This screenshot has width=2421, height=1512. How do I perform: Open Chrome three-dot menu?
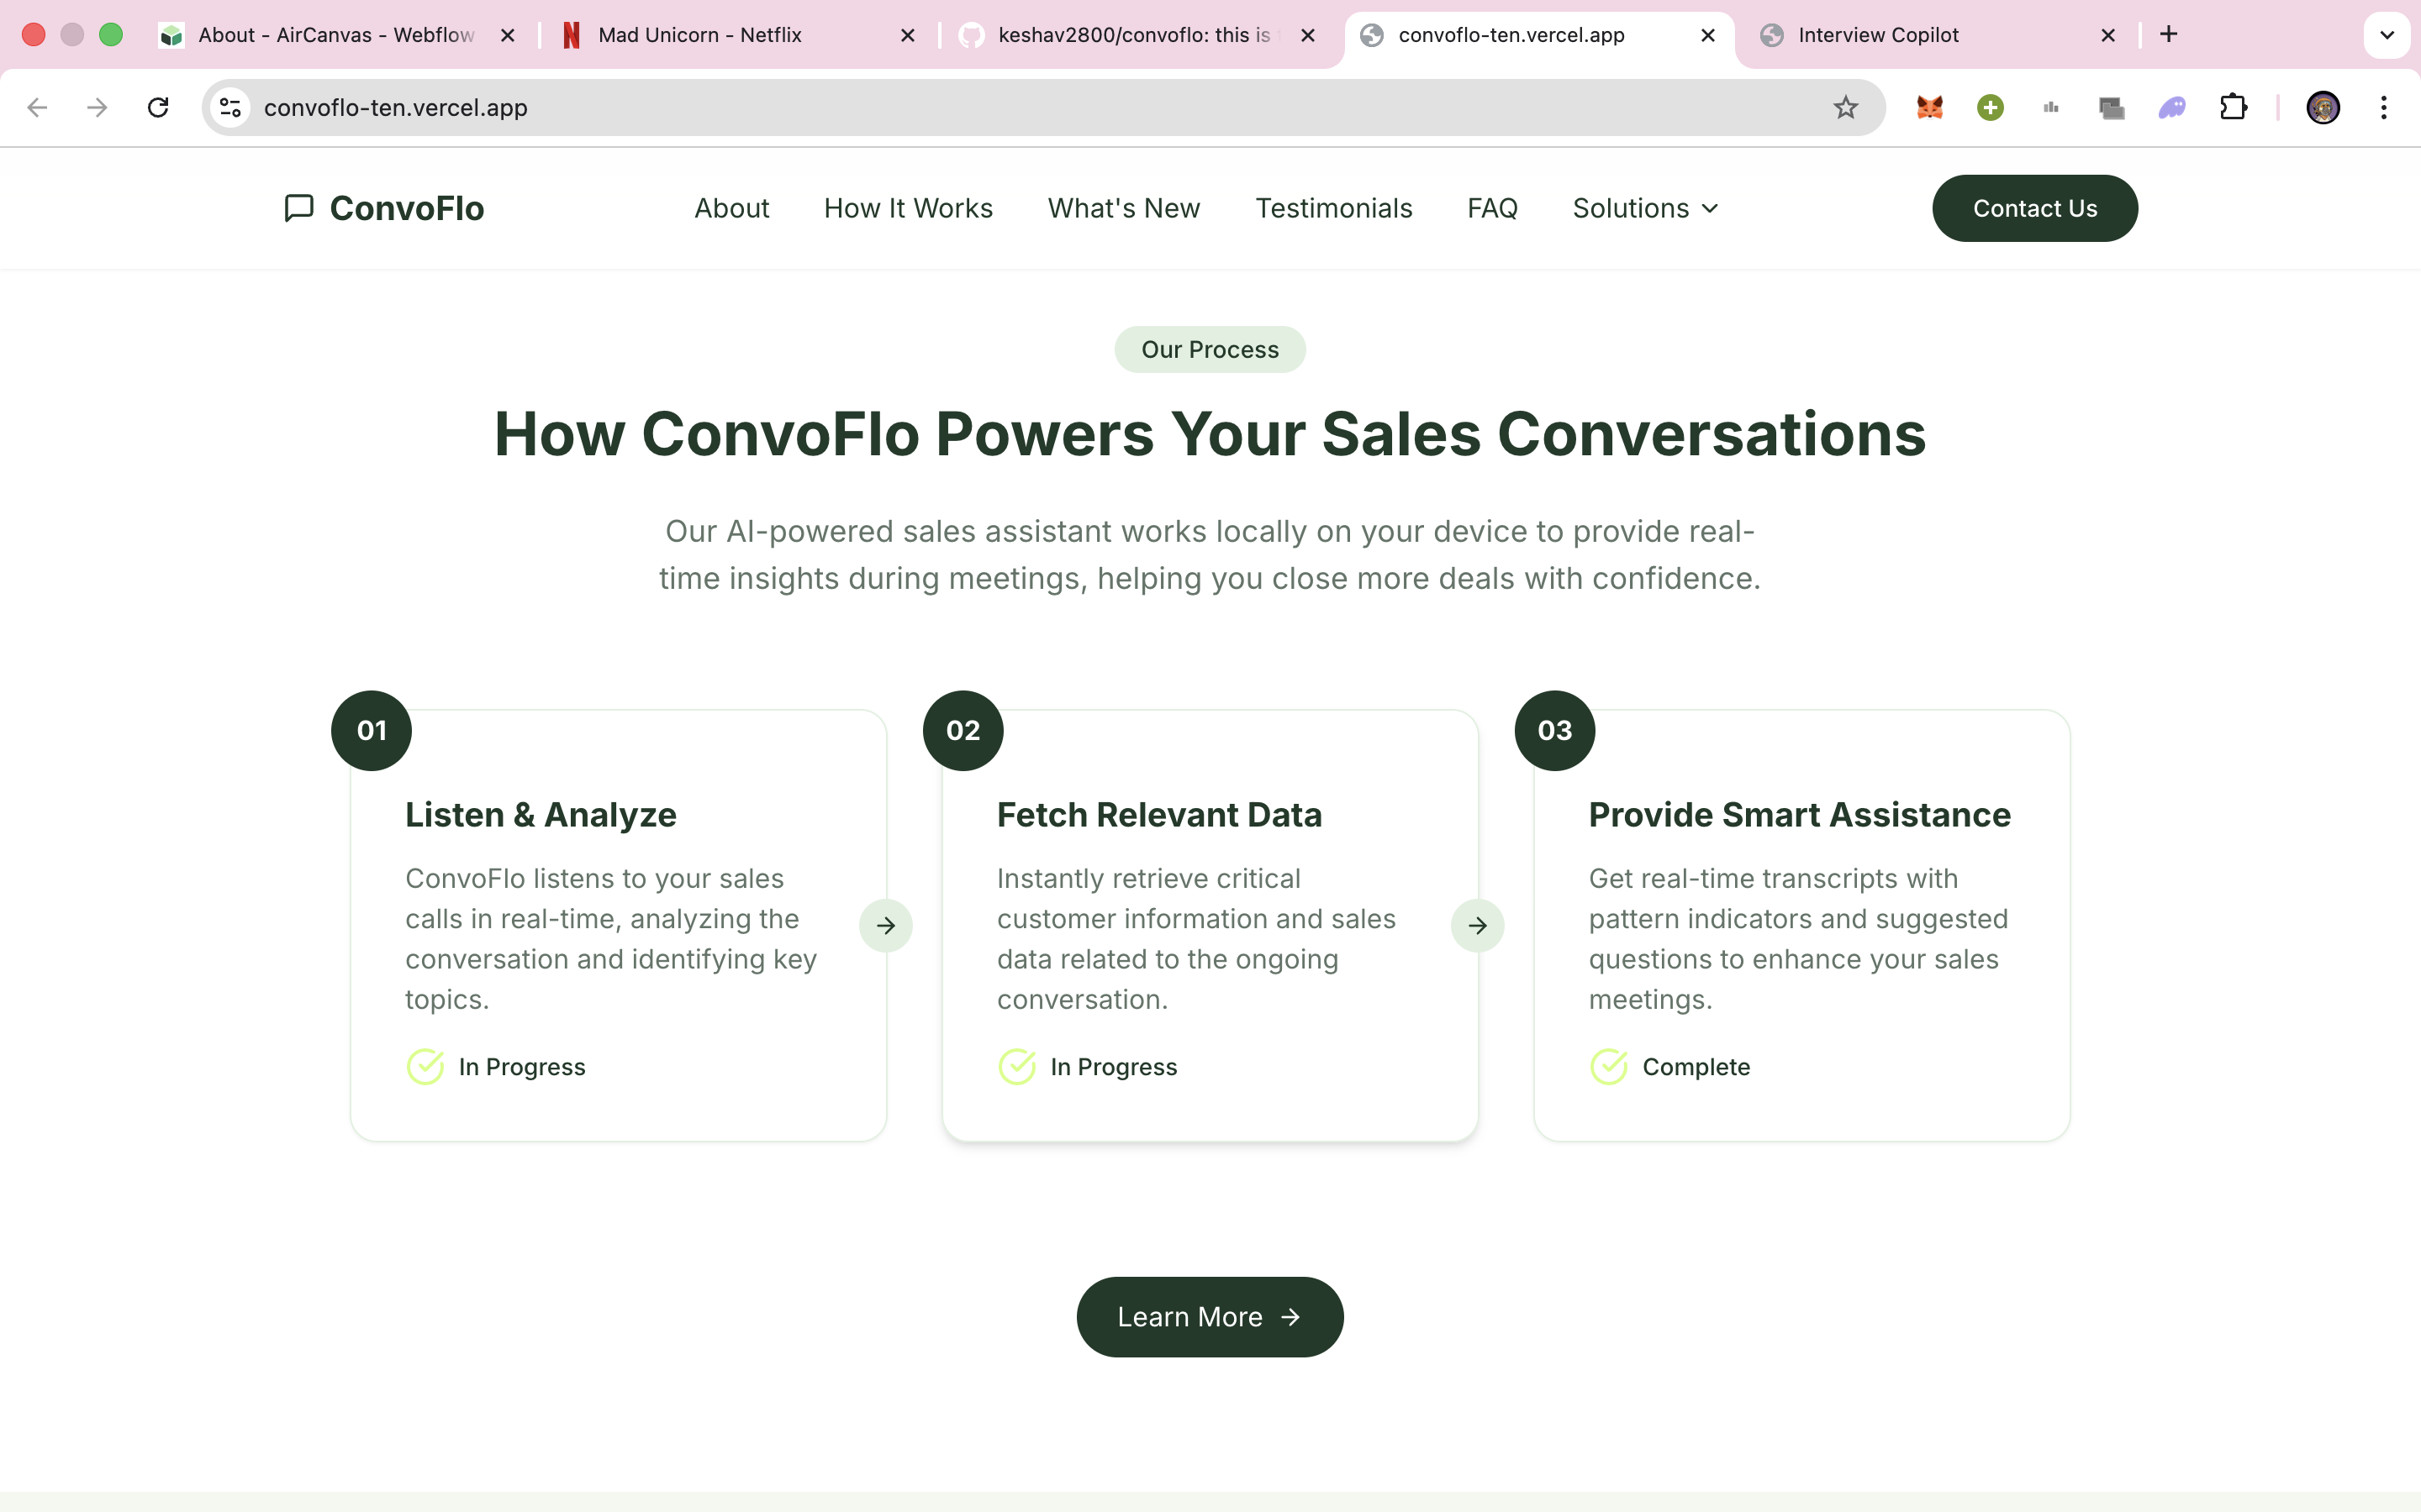coord(2384,107)
